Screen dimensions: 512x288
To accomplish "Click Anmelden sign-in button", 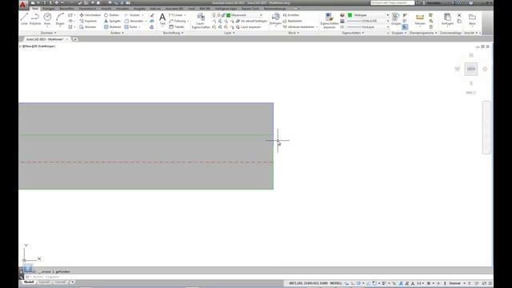I will point(432,3).
